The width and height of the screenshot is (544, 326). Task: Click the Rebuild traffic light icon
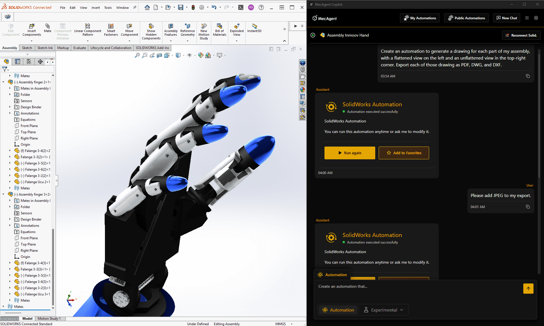(193, 7)
